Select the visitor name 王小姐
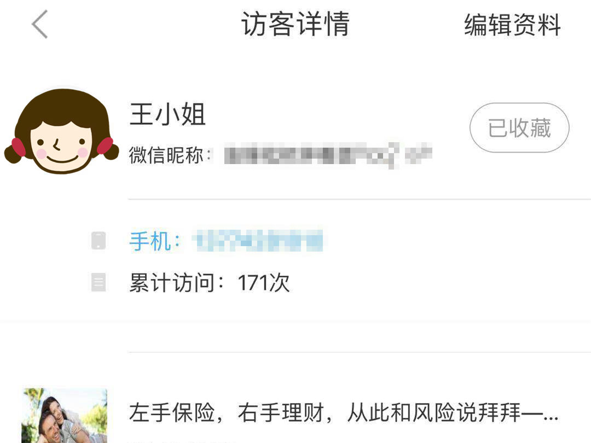 point(168,114)
